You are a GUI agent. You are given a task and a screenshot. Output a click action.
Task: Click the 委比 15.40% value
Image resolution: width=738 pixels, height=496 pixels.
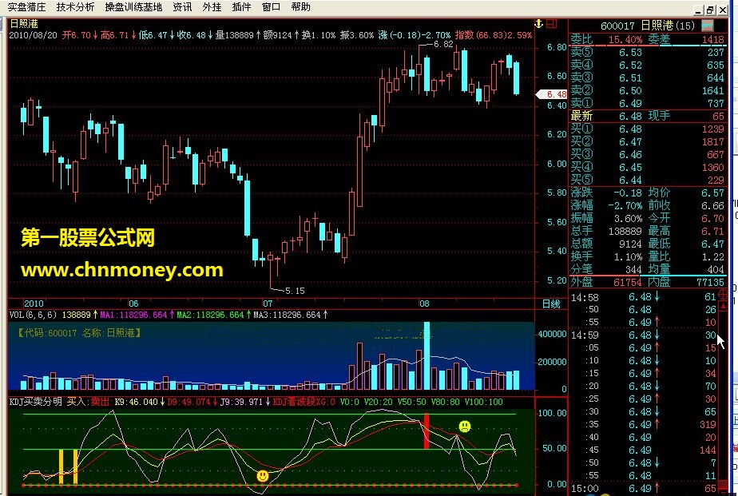tap(625, 39)
